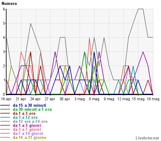Click the LiveInternet watermark text
This screenshot has width=161, height=141.
(x=147, y=138)
